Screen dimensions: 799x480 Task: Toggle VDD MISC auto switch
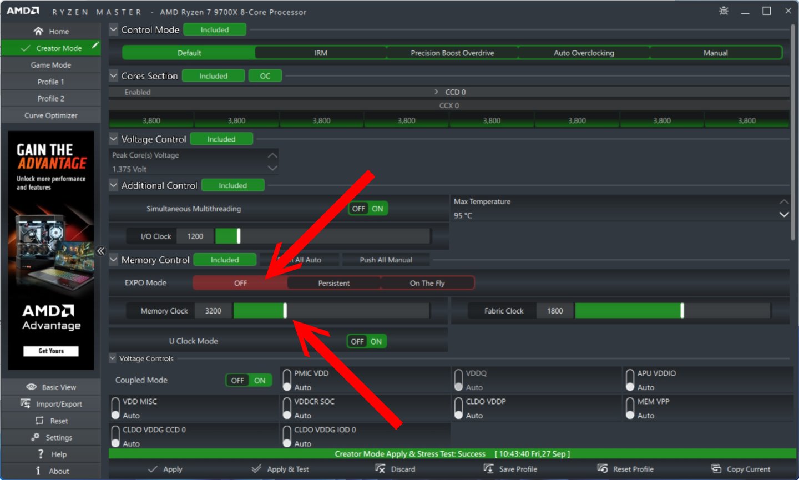pos(115,408)
